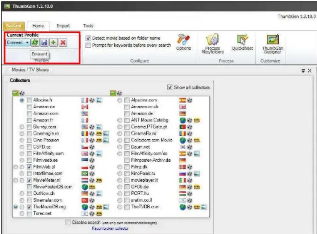Screen dimensions: 317x234
Task: Select radio button for Torec.net
Action: 22,214
